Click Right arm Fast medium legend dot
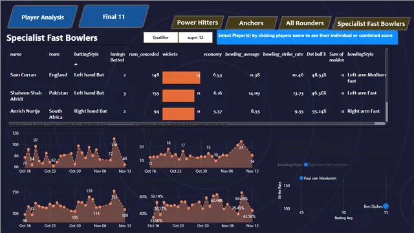This screenshot has height=233, width=414. pos(306,164)
